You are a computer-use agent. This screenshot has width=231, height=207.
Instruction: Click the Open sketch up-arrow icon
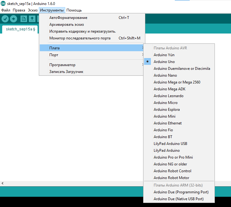(x=32, y=19)
